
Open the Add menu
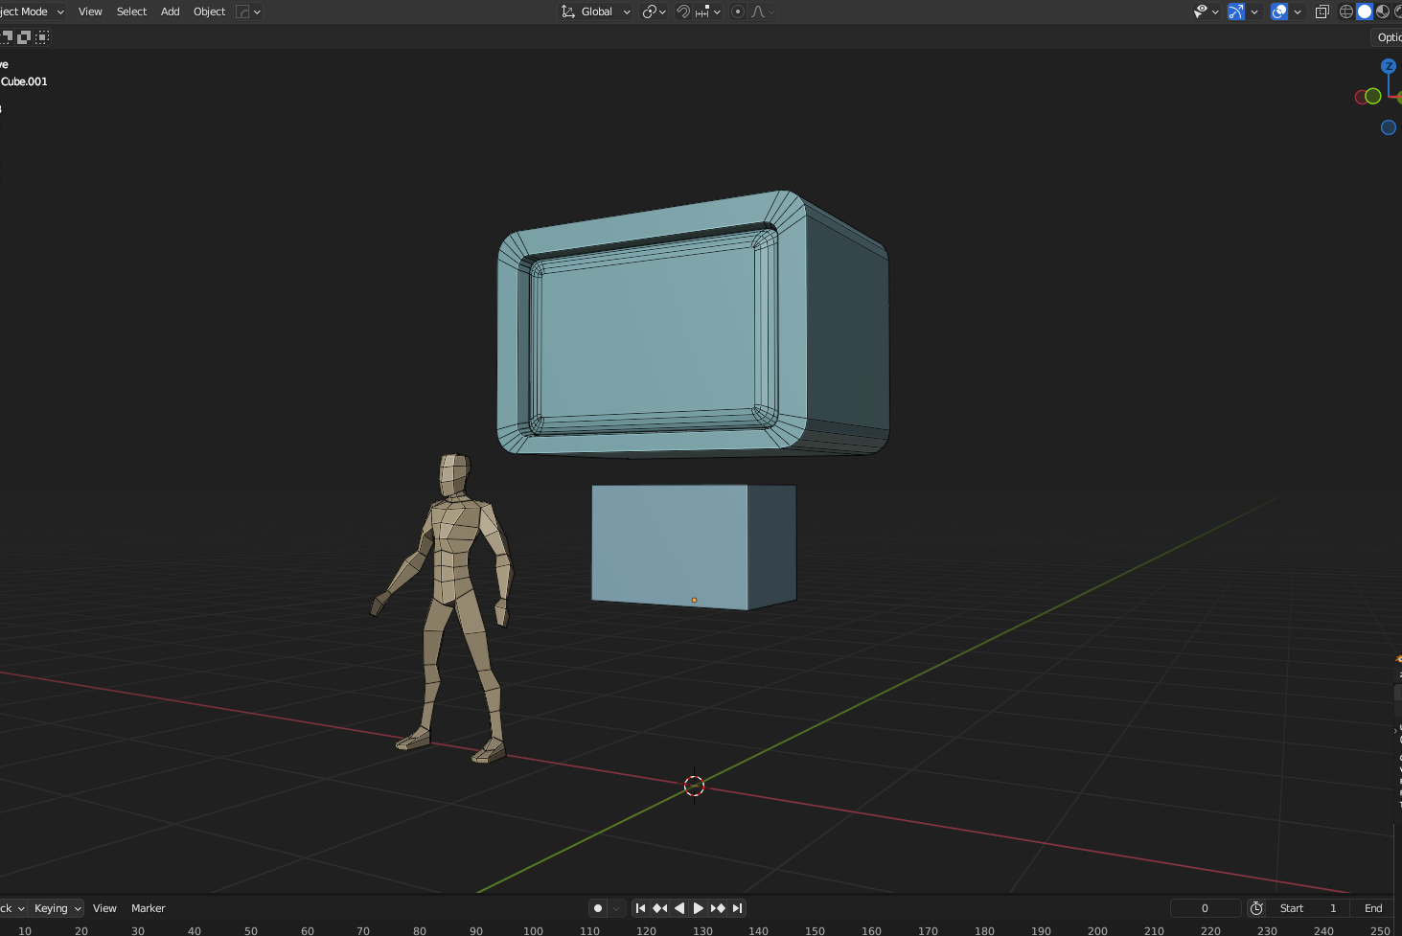(170, 11)
